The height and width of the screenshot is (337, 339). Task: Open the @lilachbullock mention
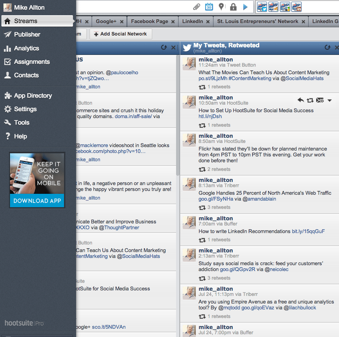pyautogui.click(x=300, y=308)
